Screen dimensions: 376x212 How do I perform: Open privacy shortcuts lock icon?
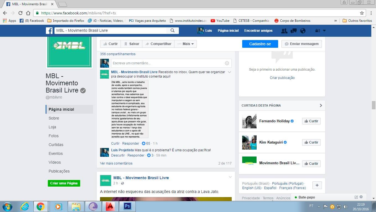click(x=318, y=31)
